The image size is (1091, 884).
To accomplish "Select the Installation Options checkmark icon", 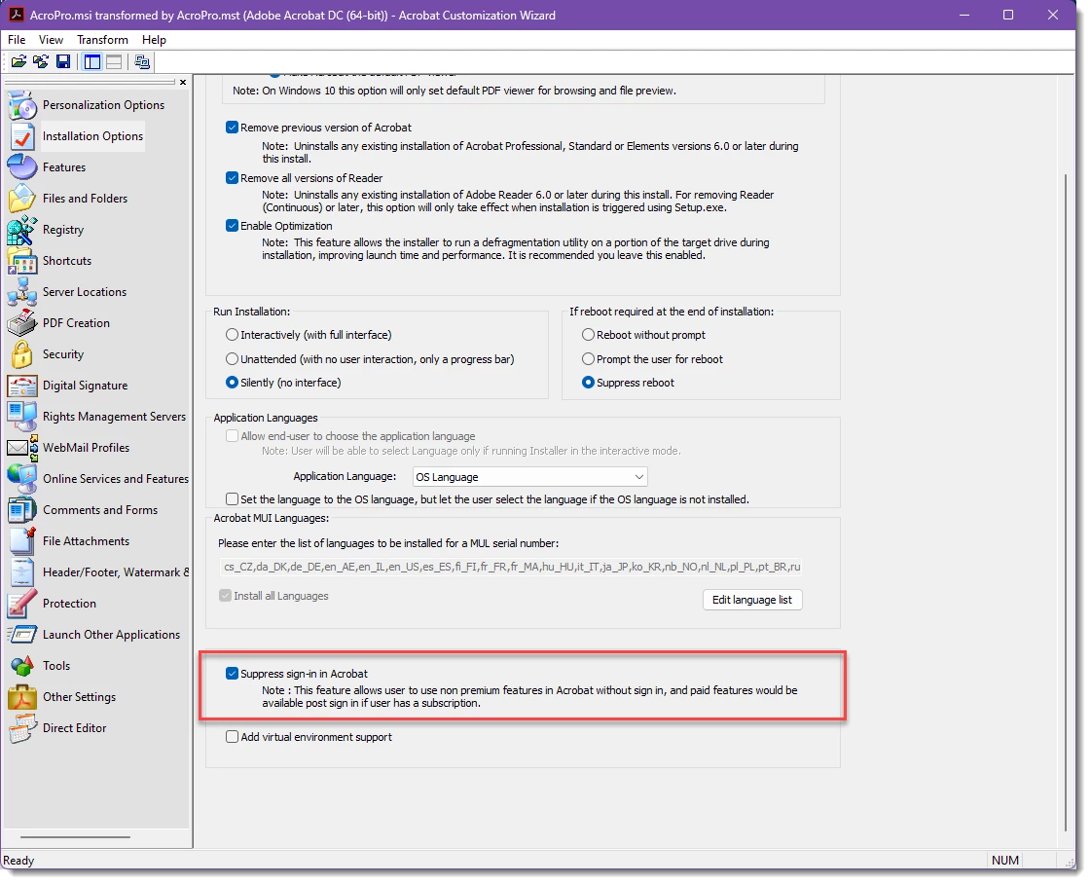I will [x=22, y=136].
